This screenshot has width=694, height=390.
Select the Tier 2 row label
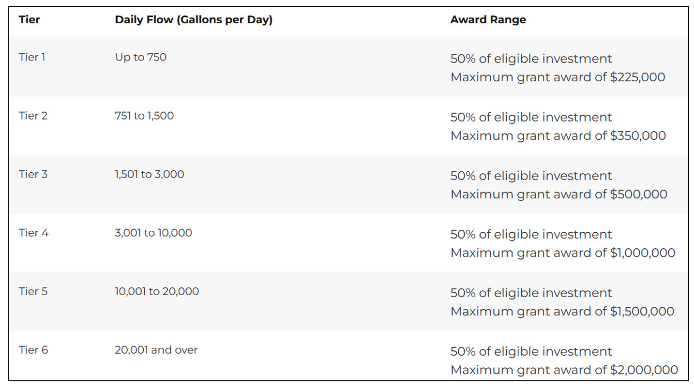click(33, 116)
